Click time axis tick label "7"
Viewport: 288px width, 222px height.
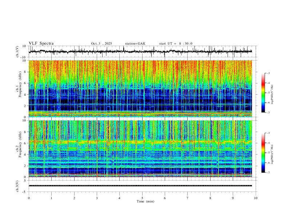(x=188, y=198)
